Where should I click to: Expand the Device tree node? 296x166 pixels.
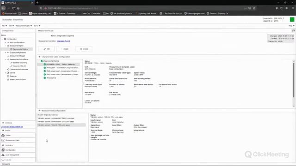[5, 73]
